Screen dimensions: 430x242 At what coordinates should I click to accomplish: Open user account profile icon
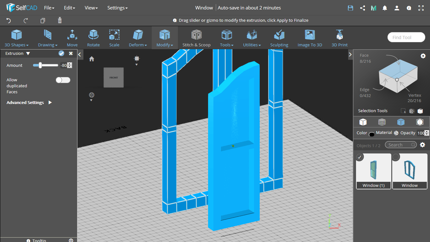(x=397, y=8)
